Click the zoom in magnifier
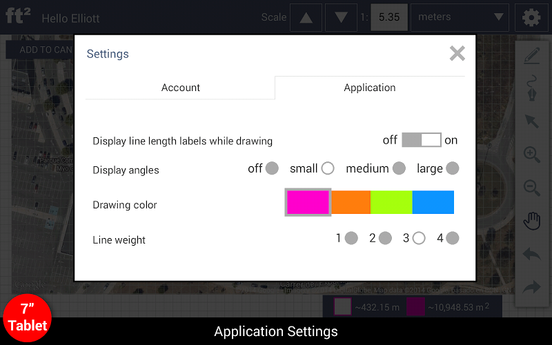Viewport: 552px width, 345px height. pos(531,155)
